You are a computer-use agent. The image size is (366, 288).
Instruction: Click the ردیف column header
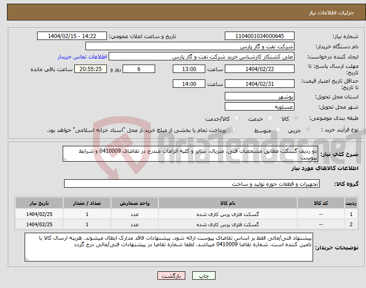pyautogui.click(x=351, y=203)
